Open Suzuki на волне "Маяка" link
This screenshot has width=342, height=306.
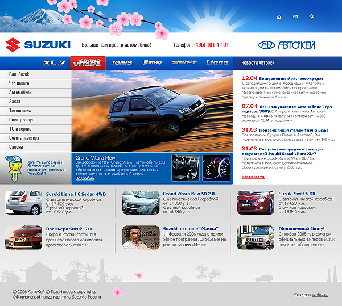(x=191, y=229)
